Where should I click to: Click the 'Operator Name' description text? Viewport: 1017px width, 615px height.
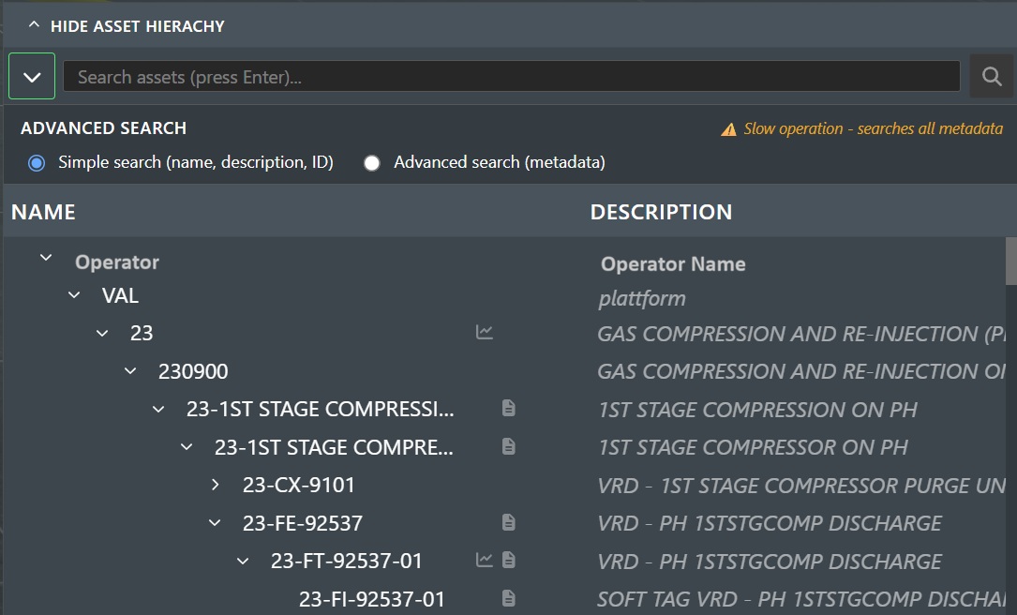(x=673, y=264)
